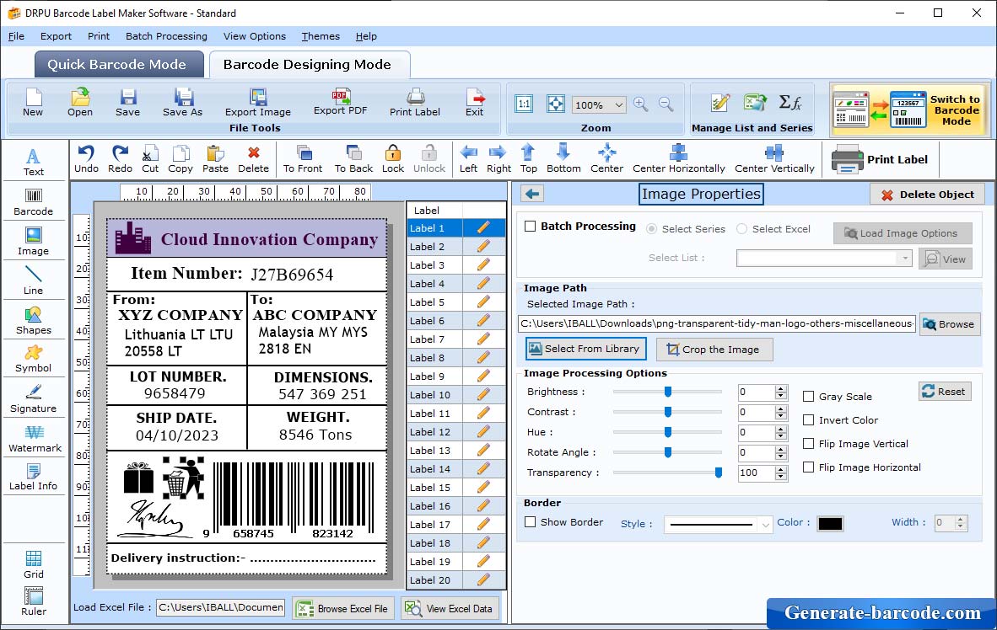This screenshot has height=630, width=997.
Task: Select the Image tool
Action: [33, 242]
